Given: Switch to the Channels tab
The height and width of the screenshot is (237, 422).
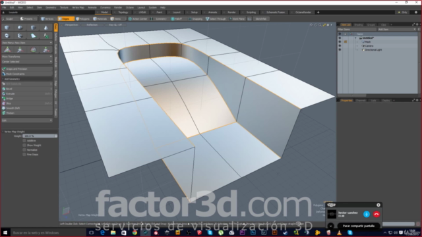Looking at the screenshot, I should pos(361,100).
